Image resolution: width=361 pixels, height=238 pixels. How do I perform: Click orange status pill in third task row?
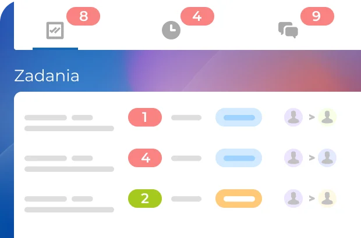(x=239, y=199)
